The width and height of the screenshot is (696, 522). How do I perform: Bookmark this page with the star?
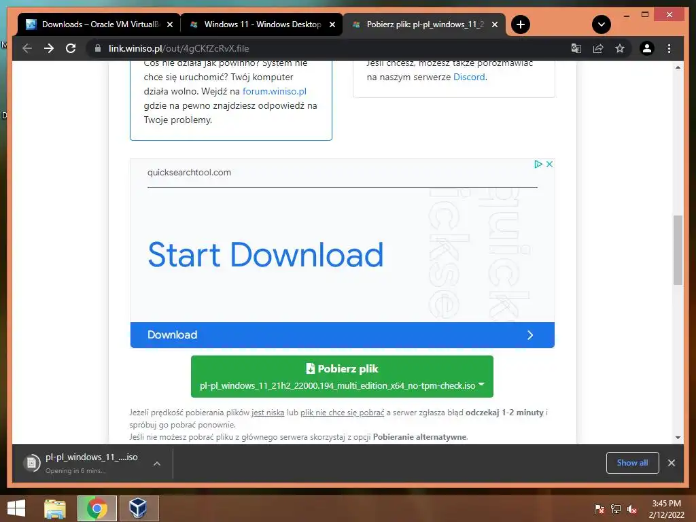click(620, 48)
